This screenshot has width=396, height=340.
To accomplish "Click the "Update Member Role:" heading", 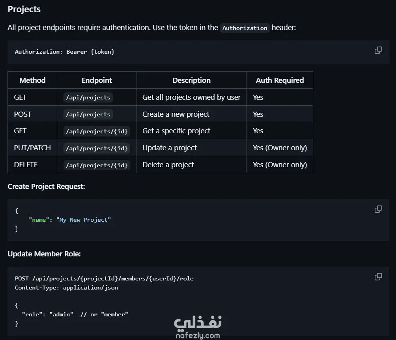I will pyautogui.click(x=44, y=254).
